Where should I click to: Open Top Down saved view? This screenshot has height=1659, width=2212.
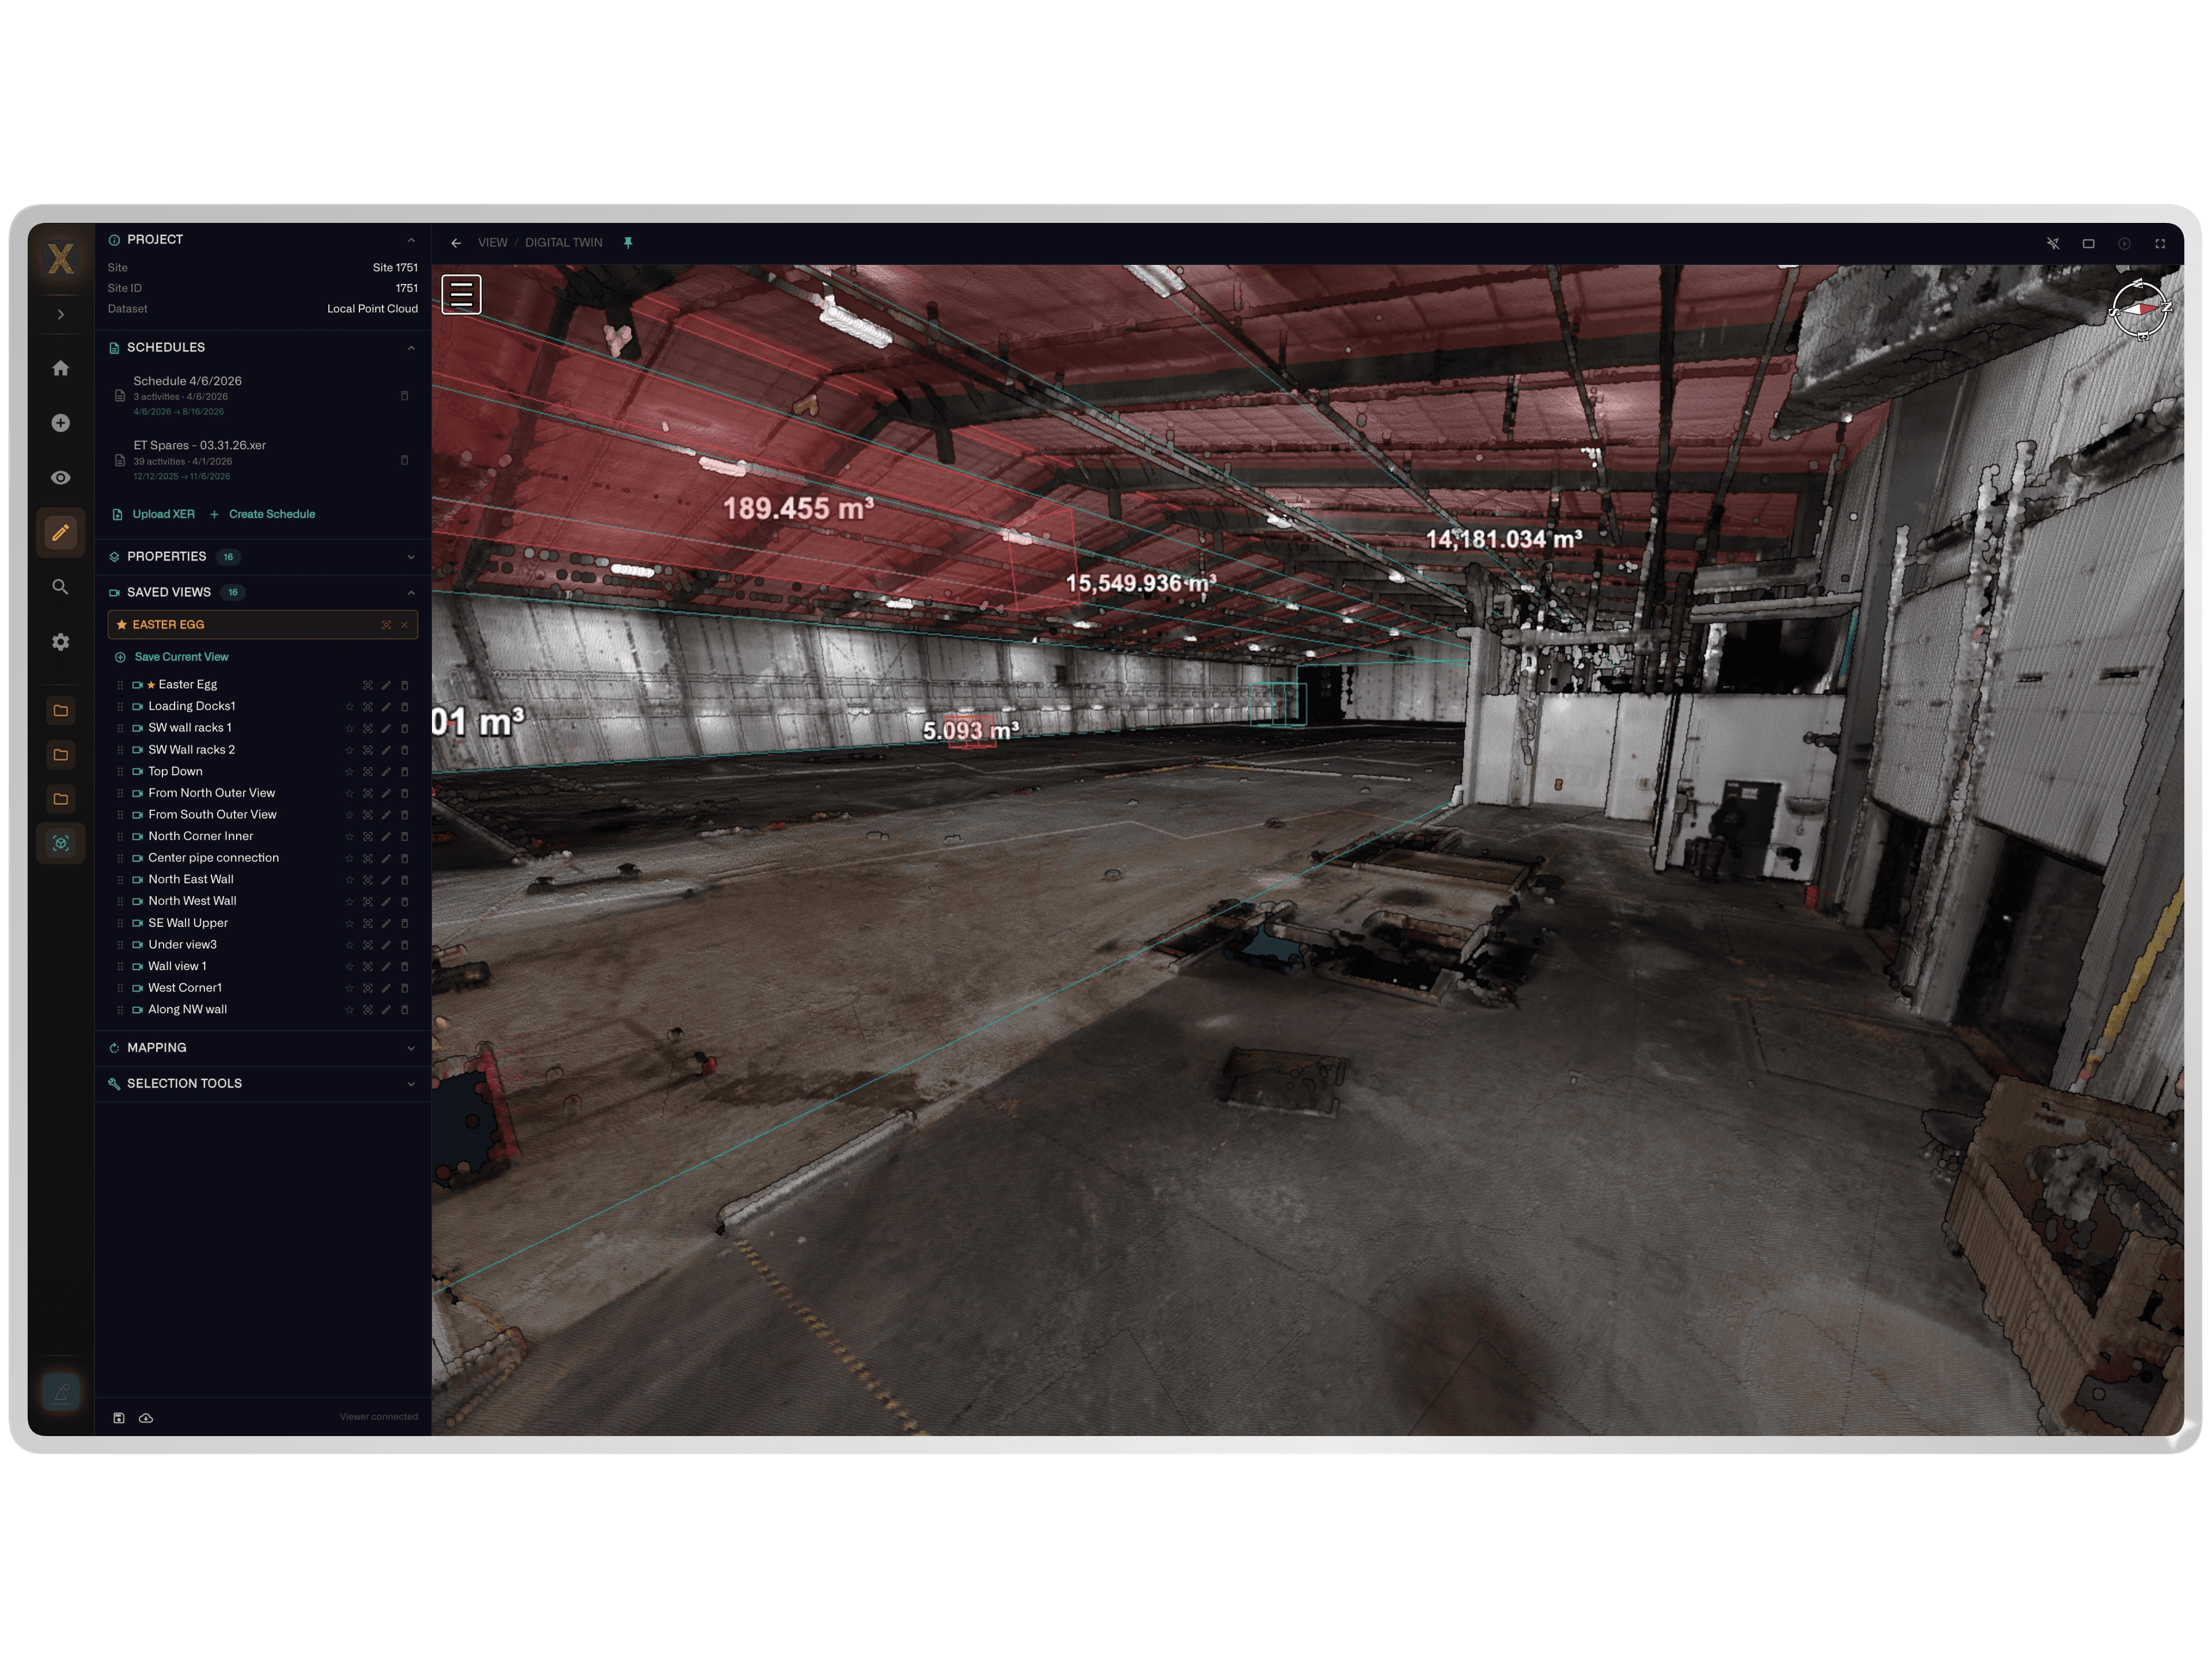click(x=175, y=771)
